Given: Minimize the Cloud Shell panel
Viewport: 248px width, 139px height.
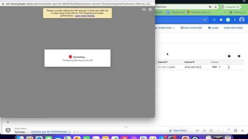Looking at the screenshot, I should (229, 130).
